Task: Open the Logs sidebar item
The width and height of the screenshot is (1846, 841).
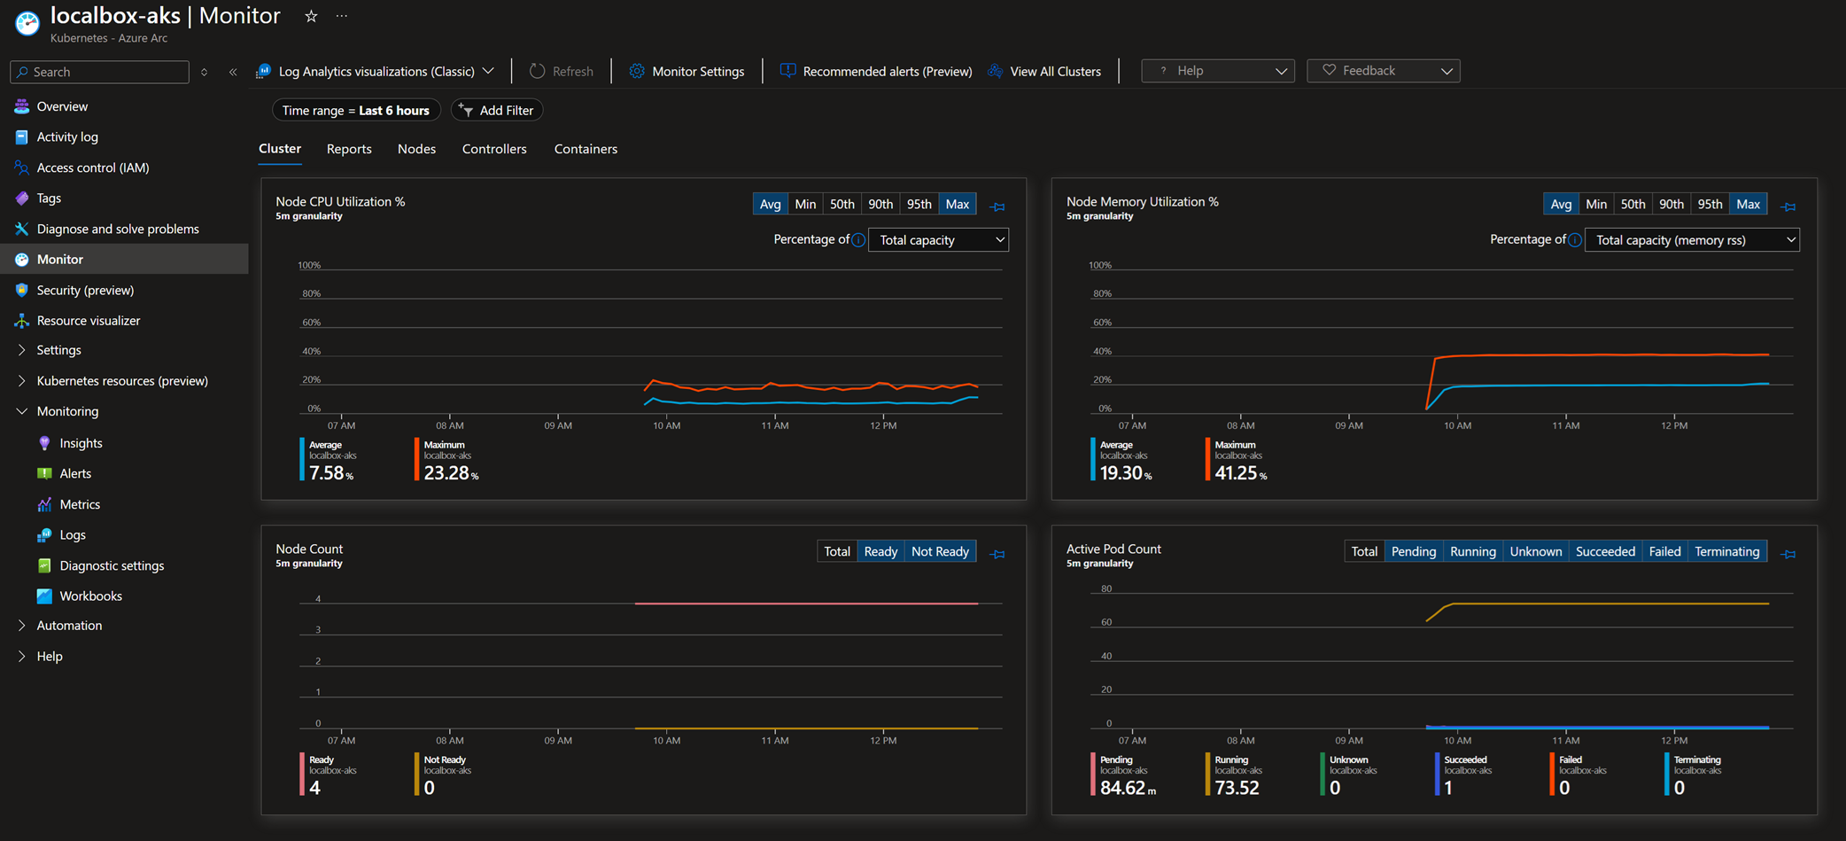Action: (73, 534)
